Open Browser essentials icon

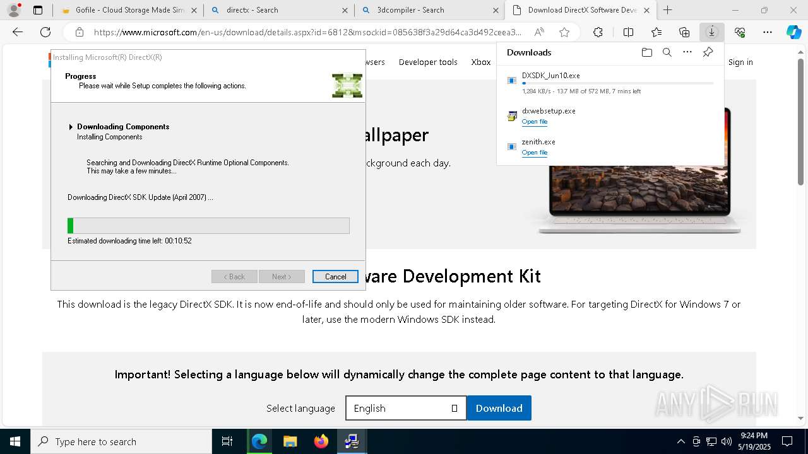click(740, 32)
